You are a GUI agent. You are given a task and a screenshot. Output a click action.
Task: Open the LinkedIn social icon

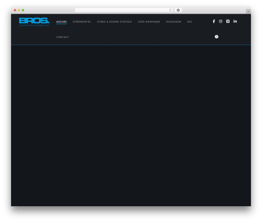click(235, 21)
